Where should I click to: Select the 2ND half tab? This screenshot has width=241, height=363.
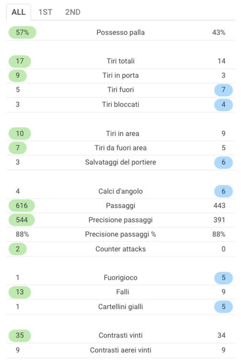[x=73, y=12]
